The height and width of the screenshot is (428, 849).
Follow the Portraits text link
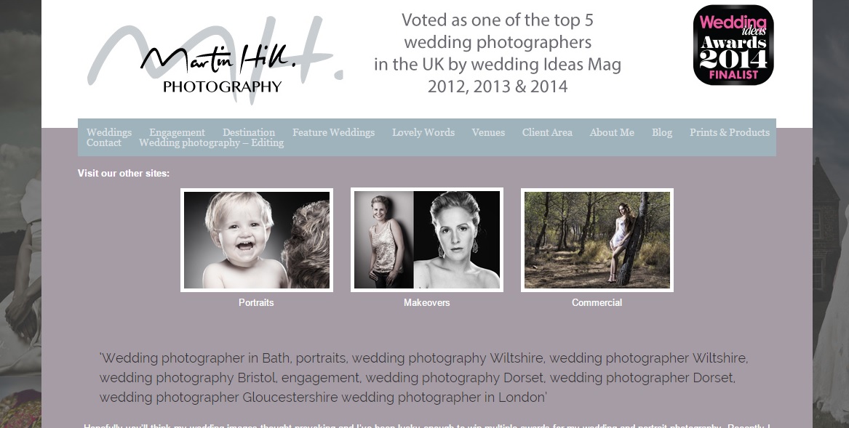[x=256, y=302]
